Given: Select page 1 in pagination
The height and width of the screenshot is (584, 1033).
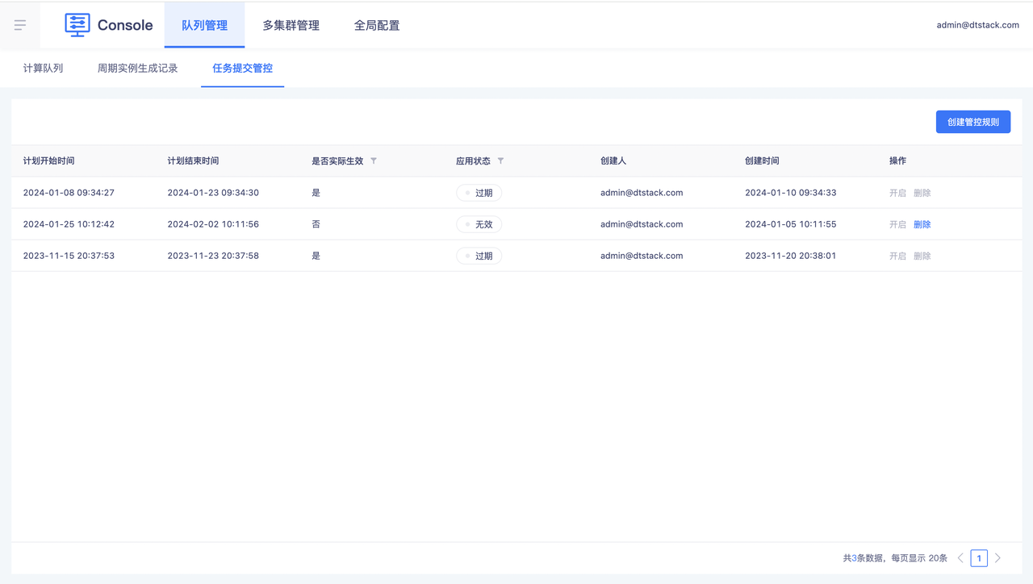Looking at the screenshot, I should pyautogui.click(x=979, y=558).
